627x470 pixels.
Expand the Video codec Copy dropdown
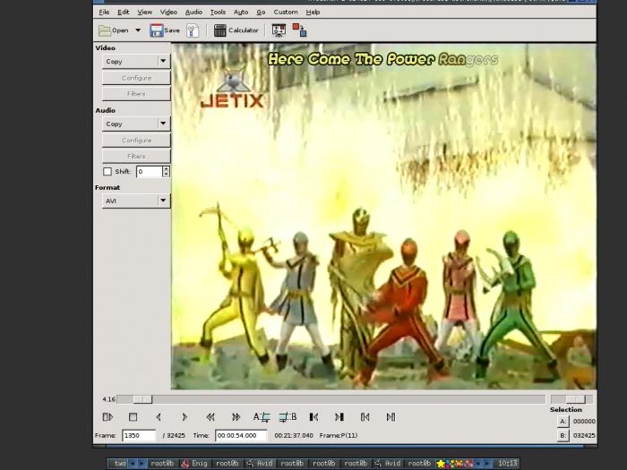(136, 62)
